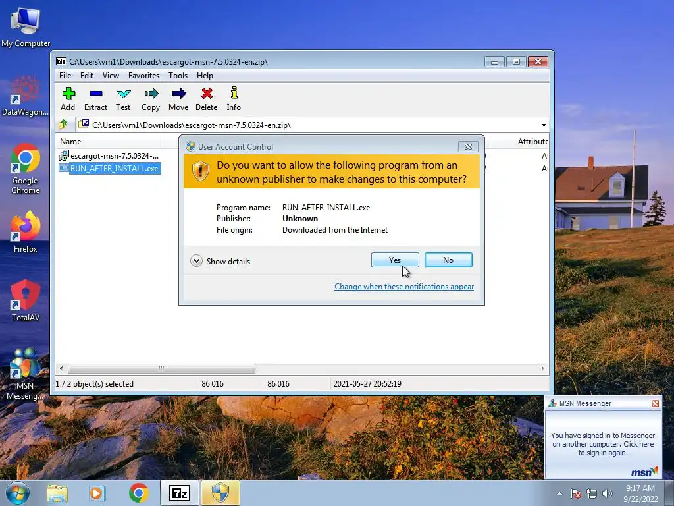674x506 pixels.
Task: Close the User Account Control dialog
Action: point(468,147)
